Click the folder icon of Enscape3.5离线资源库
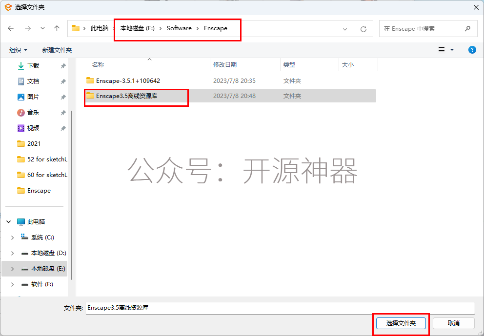Image resolution: width=484 pixels, height=336 pixels. [x=90, y=96]
